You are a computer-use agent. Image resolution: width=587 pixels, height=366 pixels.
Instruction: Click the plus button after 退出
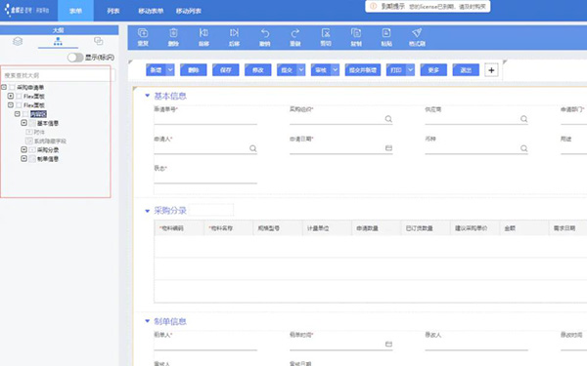pos(491,70)
